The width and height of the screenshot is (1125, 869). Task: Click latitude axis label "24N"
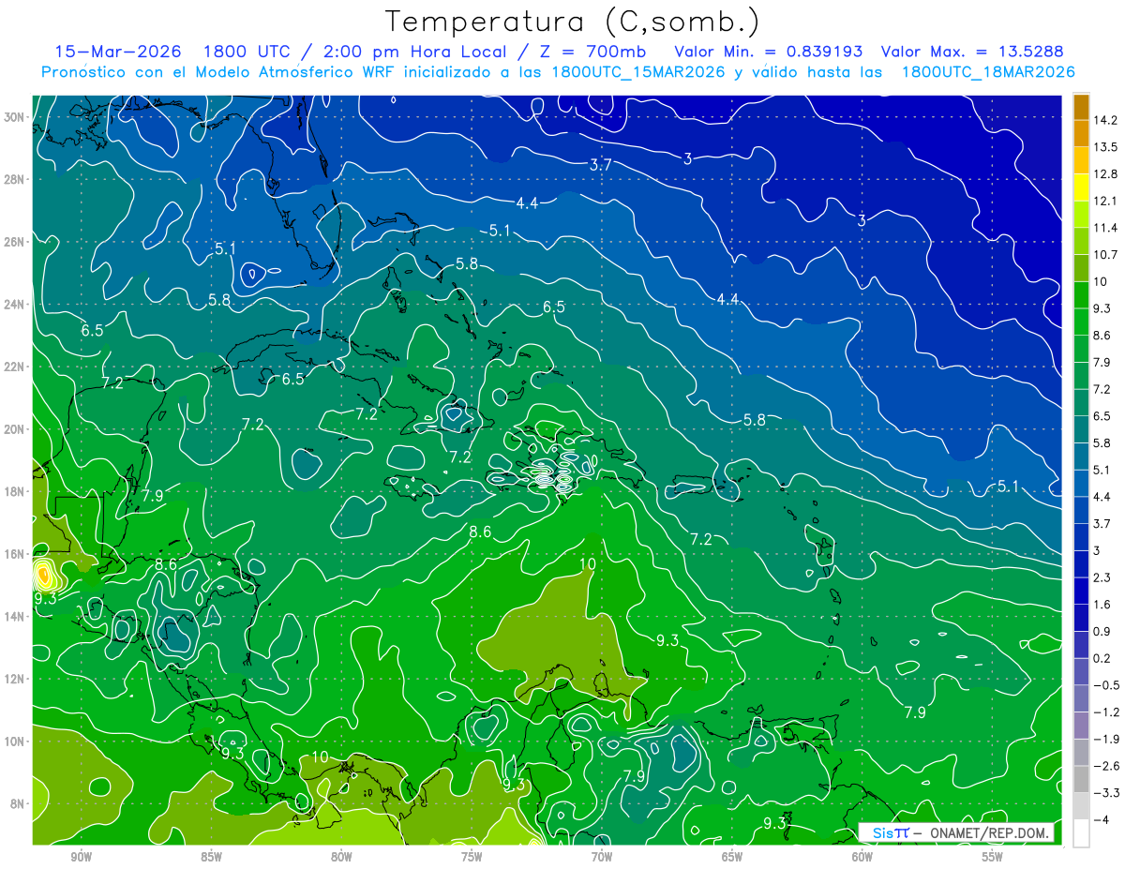14,305
